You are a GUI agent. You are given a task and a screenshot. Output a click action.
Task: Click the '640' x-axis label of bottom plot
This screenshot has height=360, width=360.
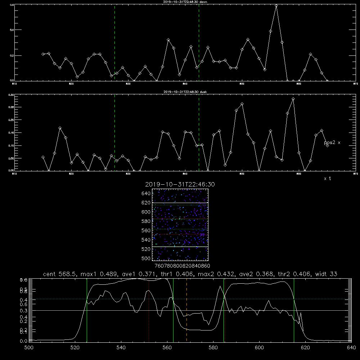point(351,348)
